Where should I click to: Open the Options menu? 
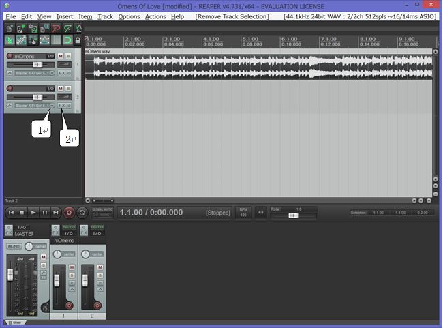[129, 16]
